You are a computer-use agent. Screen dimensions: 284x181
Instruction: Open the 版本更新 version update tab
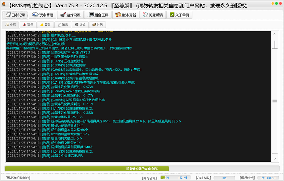[x=126, y=15]
